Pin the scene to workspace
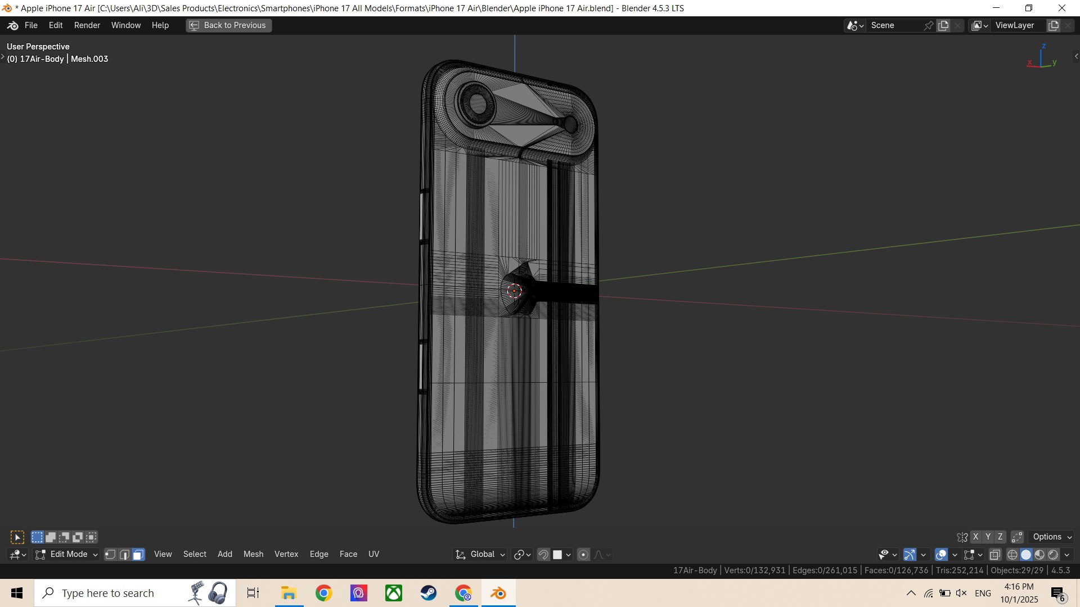 [x=929, y=25]
